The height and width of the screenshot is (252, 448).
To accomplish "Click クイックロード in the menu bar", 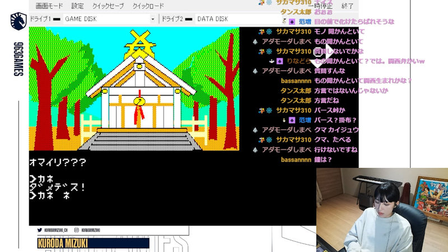I will click(x=148, y=6).
